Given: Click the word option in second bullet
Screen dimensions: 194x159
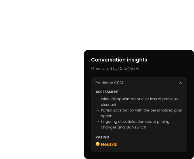Looking at the screenshot, I should [x=107, y=116].
